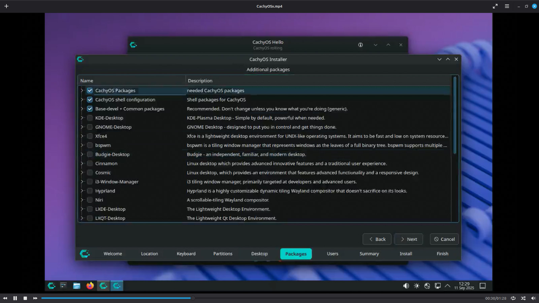This screenshot has width=539, height=303.
Task: Expand the CachyOS shell configuration row
Action: (82, 100)
